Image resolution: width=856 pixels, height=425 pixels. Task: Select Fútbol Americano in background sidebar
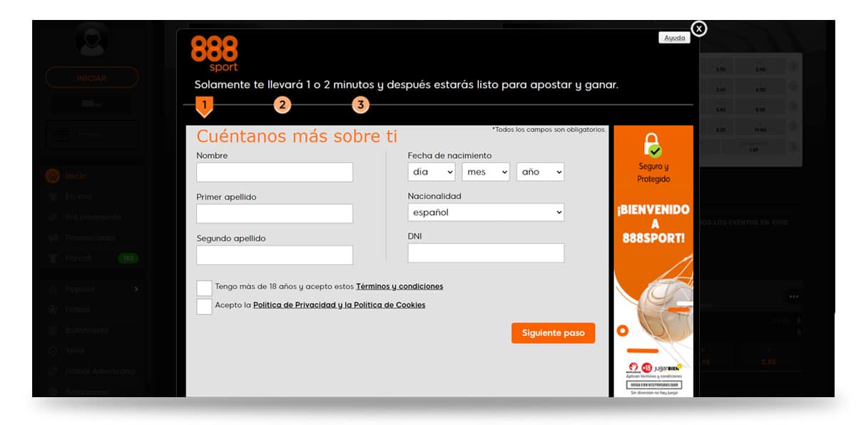100,372
